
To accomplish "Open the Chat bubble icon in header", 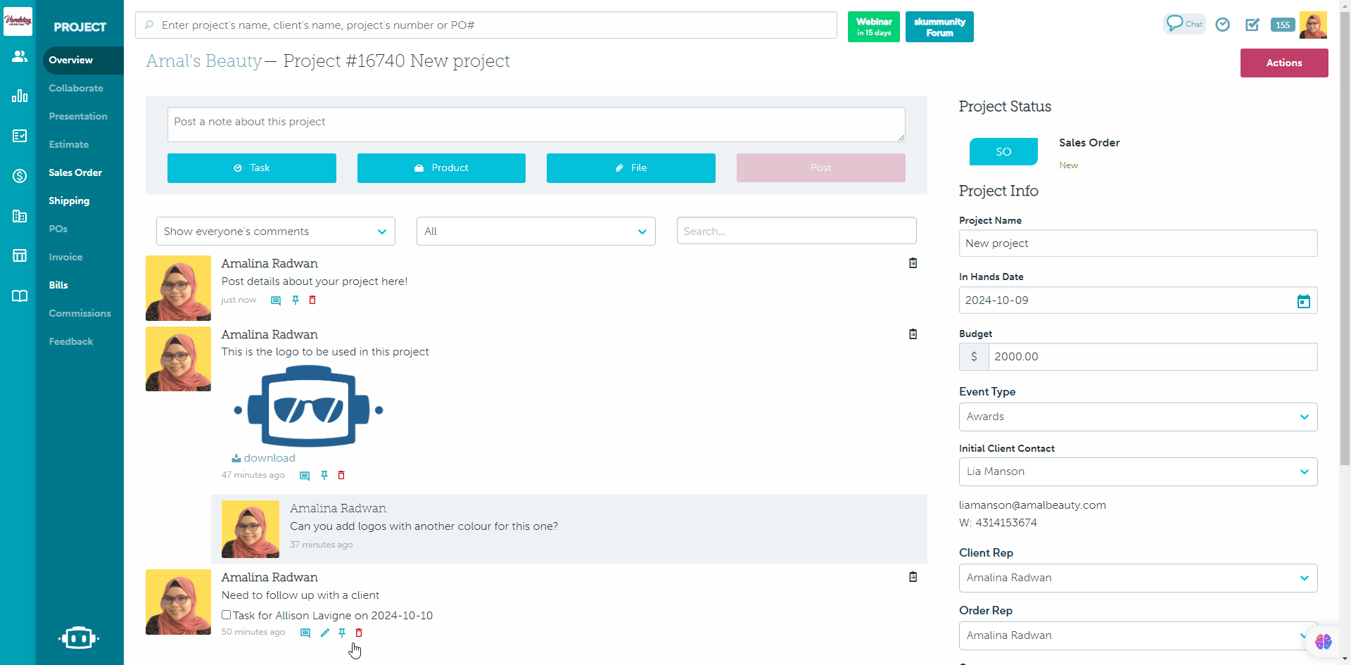I will [1184, 24].
